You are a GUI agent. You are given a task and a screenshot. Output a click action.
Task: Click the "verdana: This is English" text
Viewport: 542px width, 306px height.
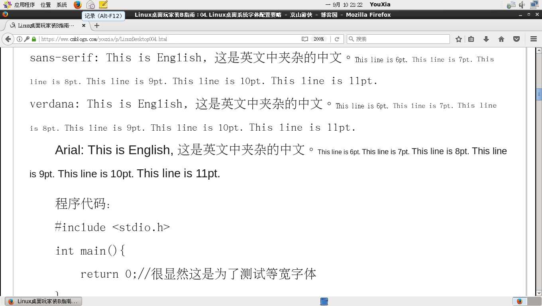point(106,104)
